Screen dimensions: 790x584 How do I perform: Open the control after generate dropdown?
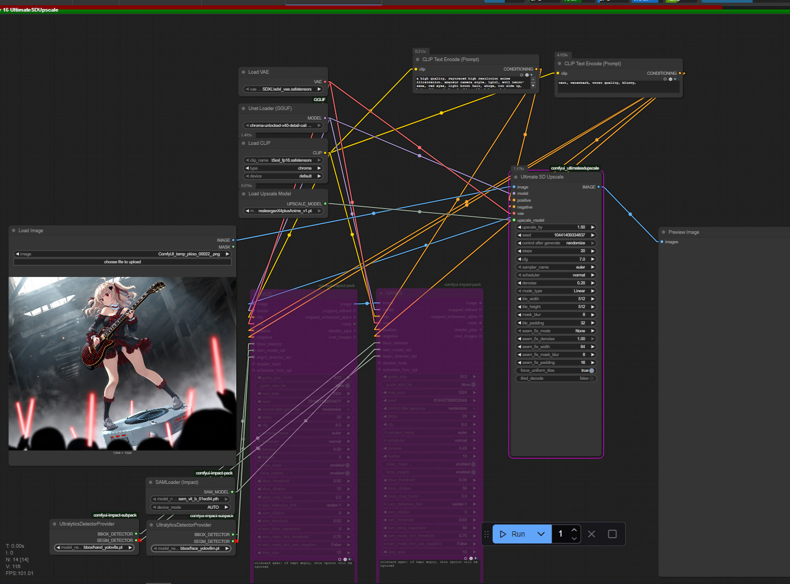(x=556, y=243)
